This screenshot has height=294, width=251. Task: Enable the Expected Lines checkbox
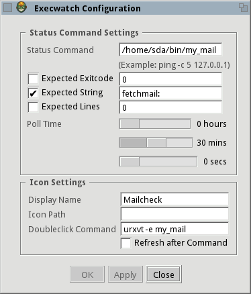(x=33, y=107)
